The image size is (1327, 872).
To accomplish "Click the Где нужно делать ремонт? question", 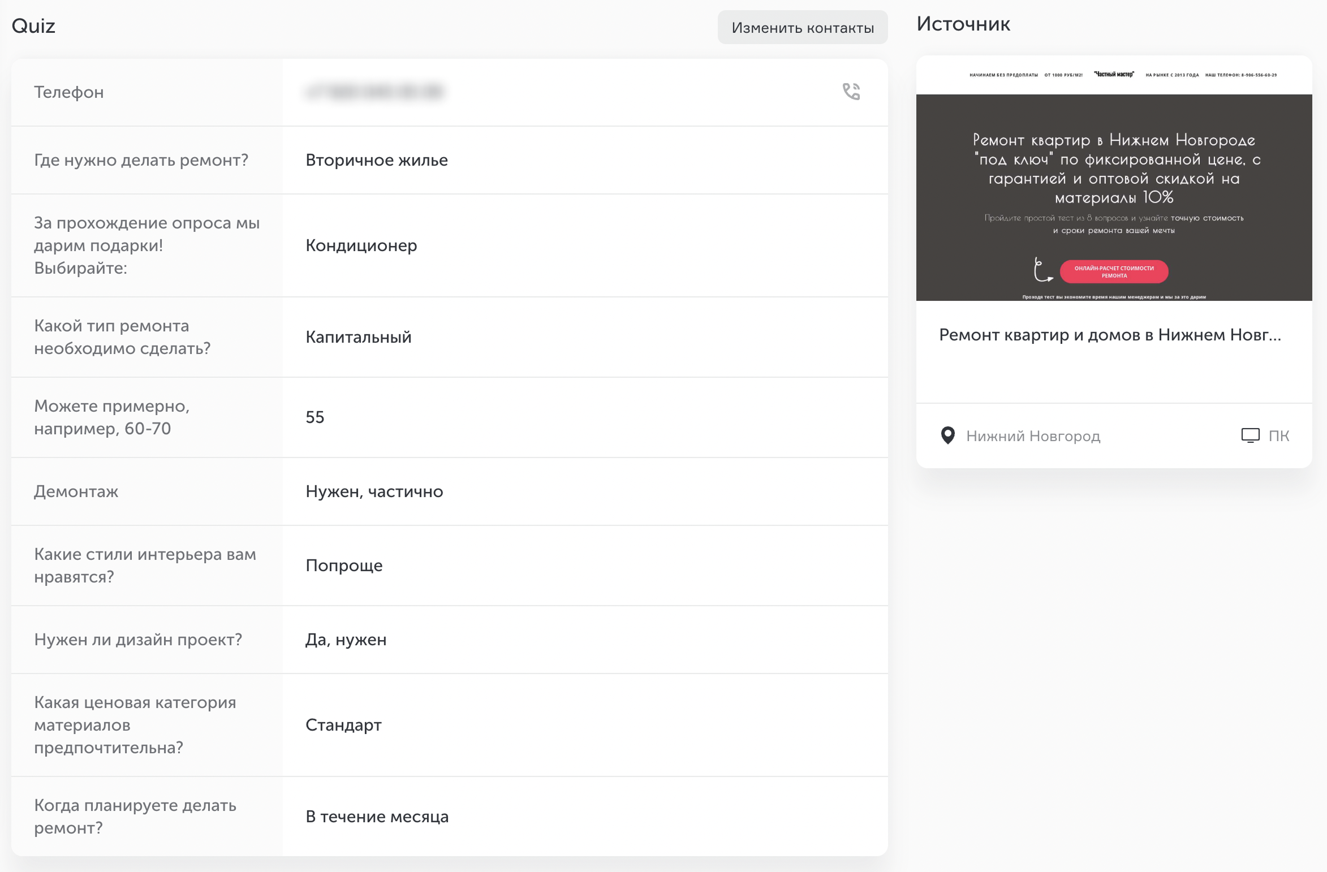I will [141, 160].
